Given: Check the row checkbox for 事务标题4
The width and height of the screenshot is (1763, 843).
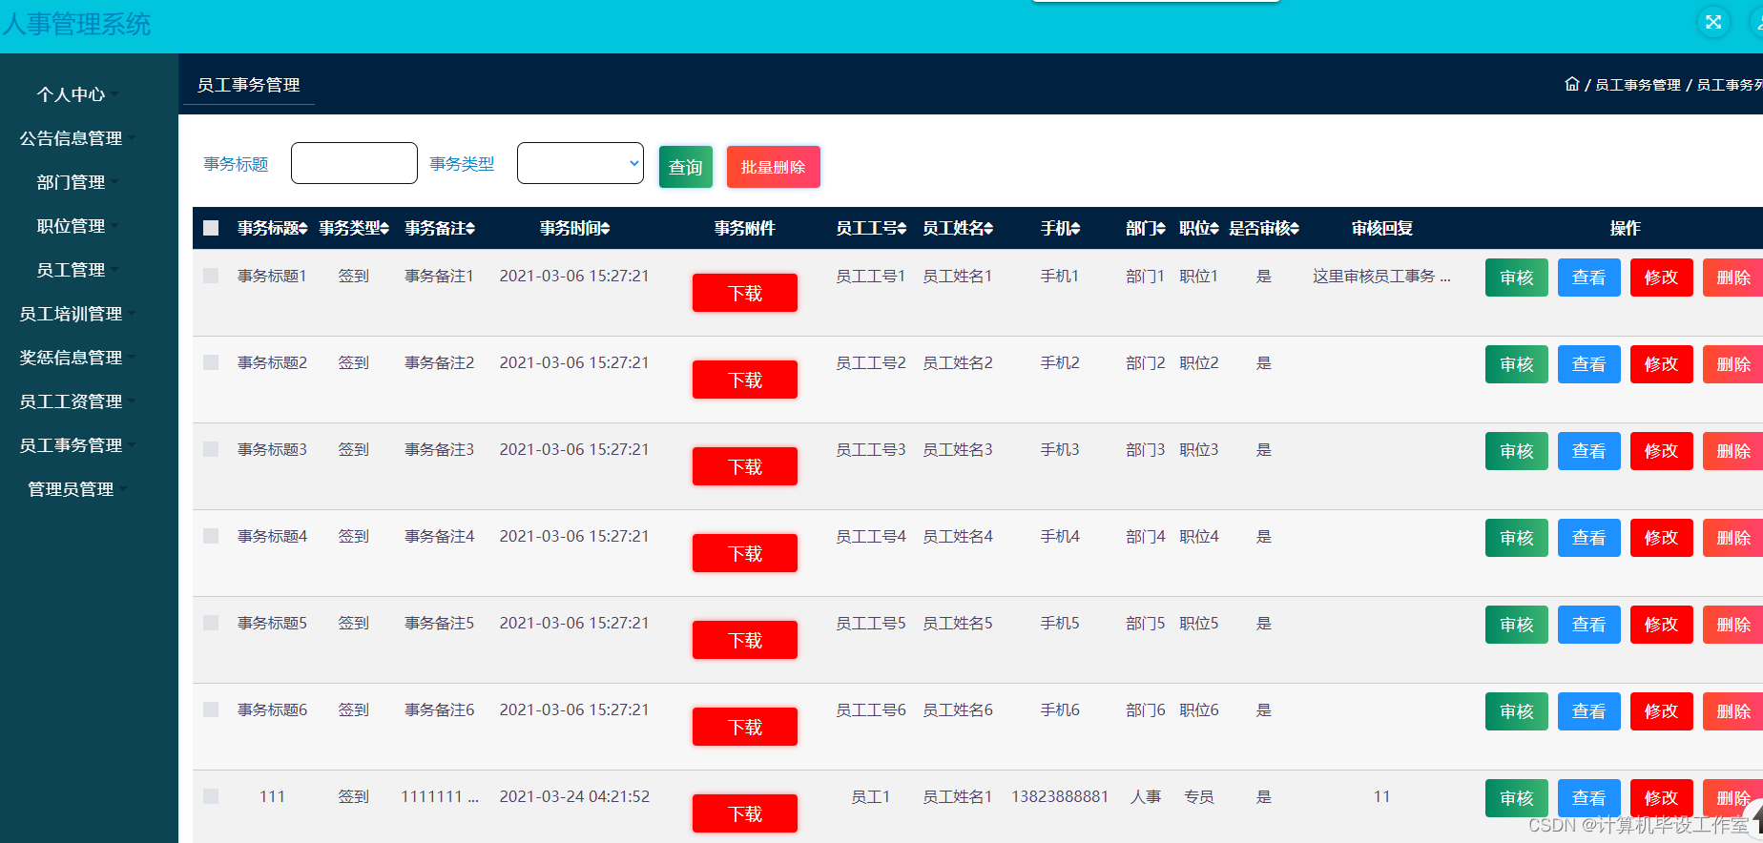Looking at the screenshot, I should pyautogui.click(x=211, y=536).
